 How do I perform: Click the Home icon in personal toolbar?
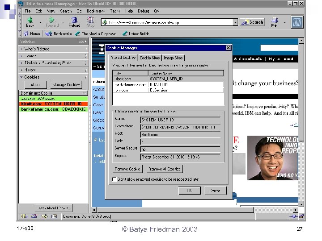tap(26, 33)
